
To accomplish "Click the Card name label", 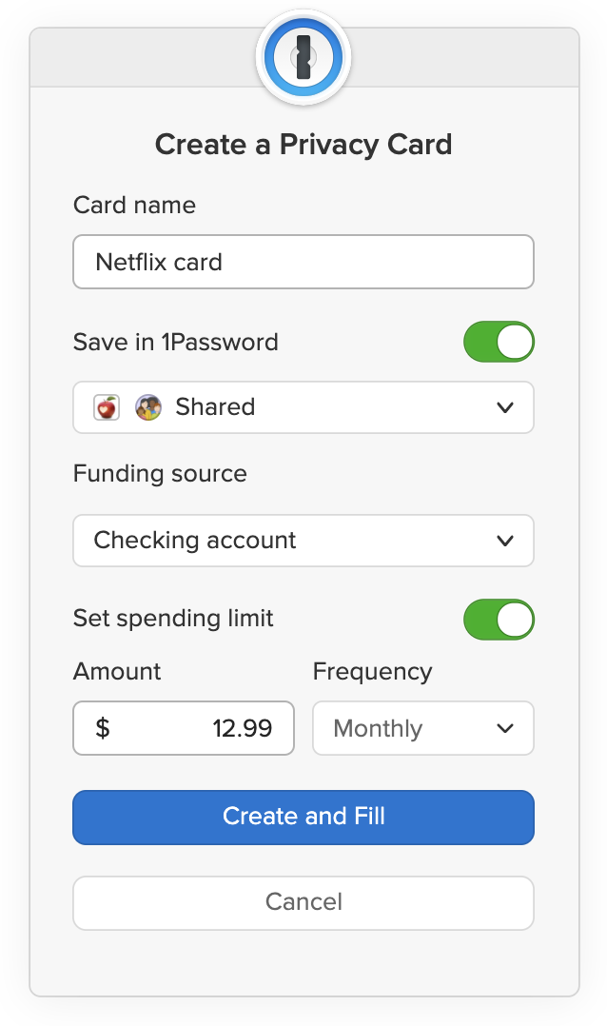I will [x=134, y=205].
